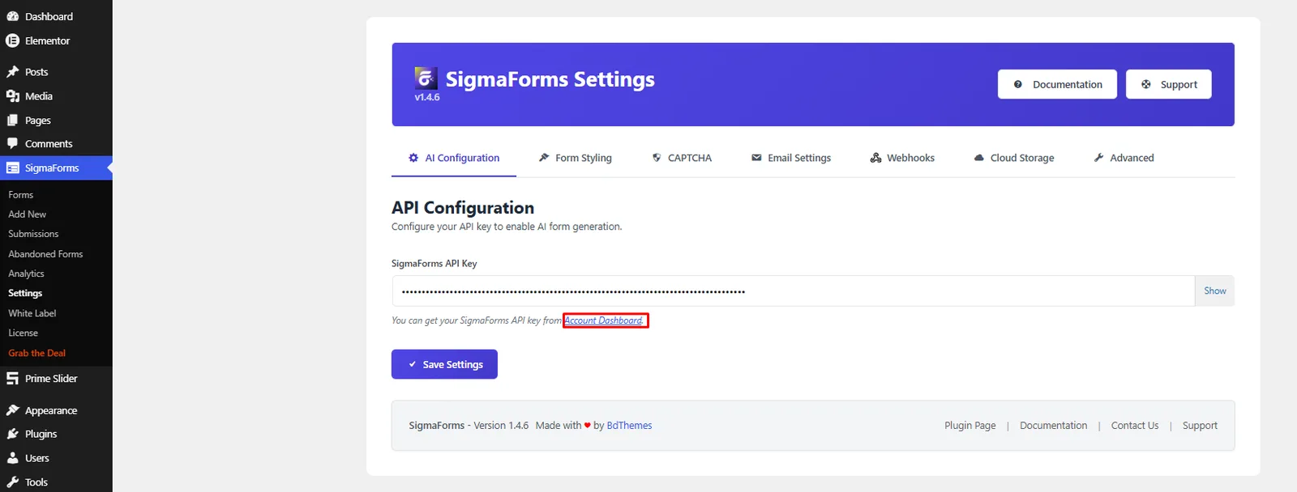
Task: Open Submissions submenu item
Action: (x=33, y=234)
